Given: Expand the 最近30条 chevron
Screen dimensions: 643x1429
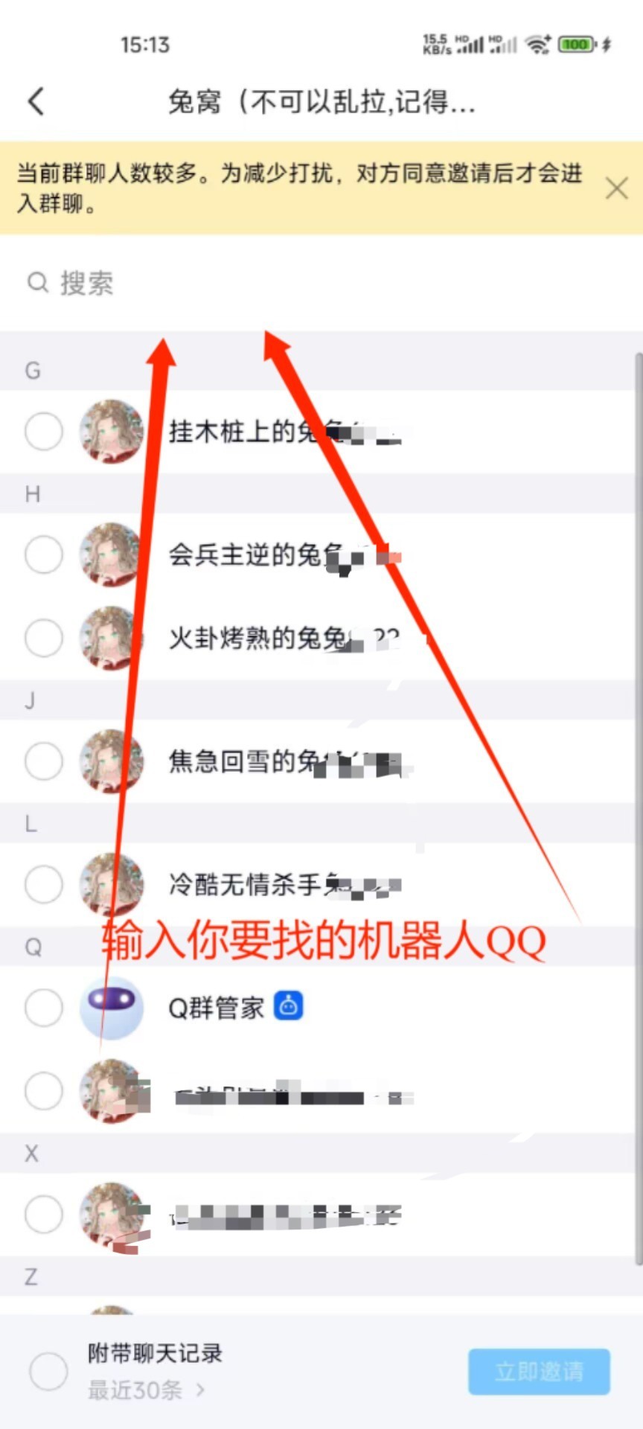Looking at the screenshot, I should (x=200, y=1389).
